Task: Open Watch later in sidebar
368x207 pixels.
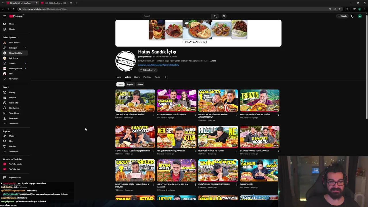Action: (14, 103)
